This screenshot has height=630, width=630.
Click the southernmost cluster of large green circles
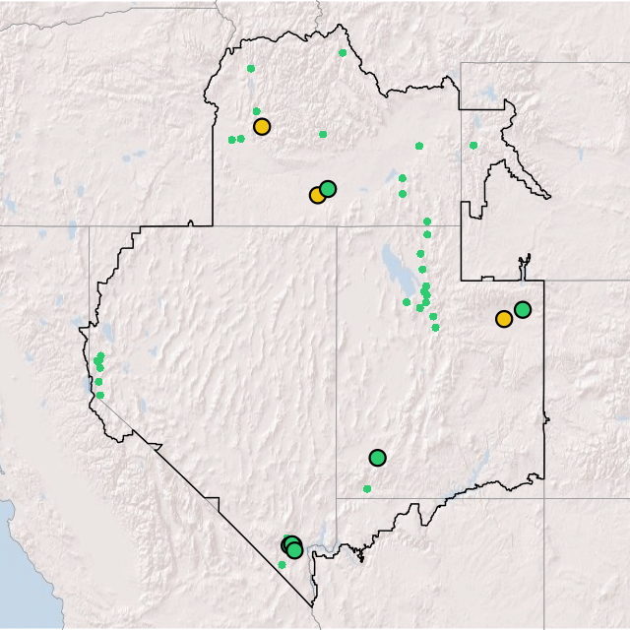(292, 546)
